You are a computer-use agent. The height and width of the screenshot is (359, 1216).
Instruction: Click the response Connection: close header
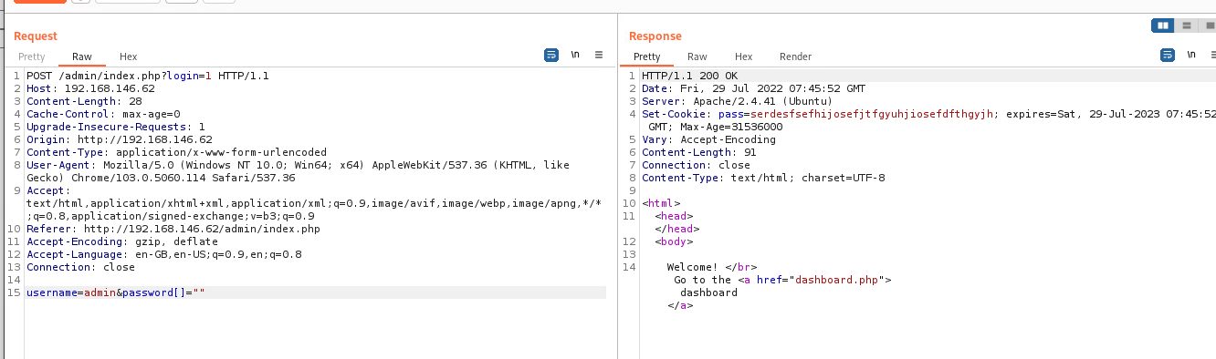(696, 165)
